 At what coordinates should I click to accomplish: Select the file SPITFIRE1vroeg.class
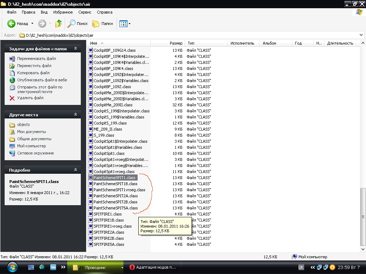(113, 226)
